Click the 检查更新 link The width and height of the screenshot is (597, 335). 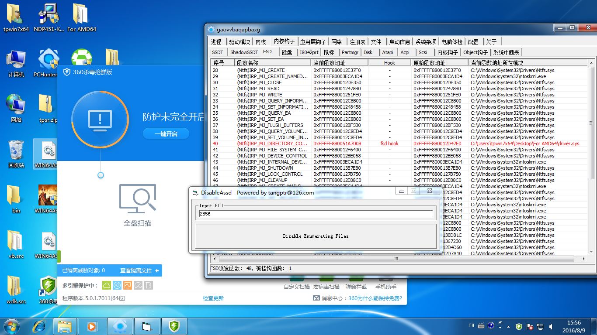[x=213, y=298]
